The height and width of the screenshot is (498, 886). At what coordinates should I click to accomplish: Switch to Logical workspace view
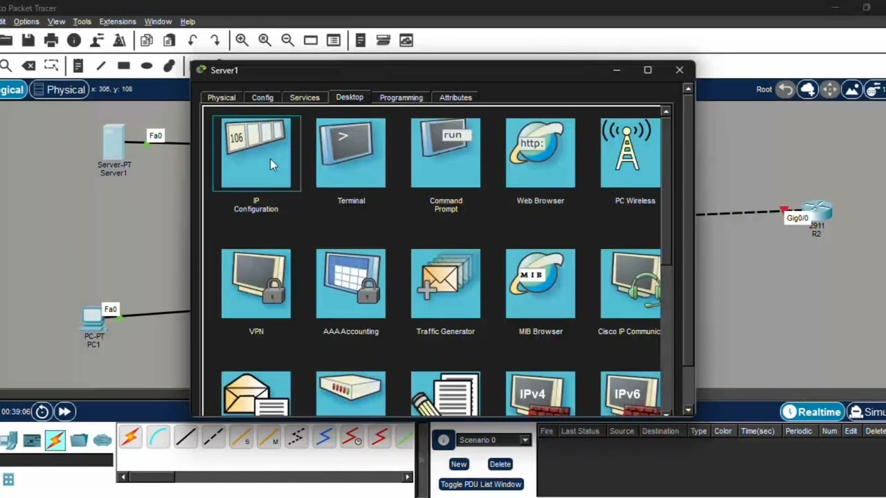point(12,90)
